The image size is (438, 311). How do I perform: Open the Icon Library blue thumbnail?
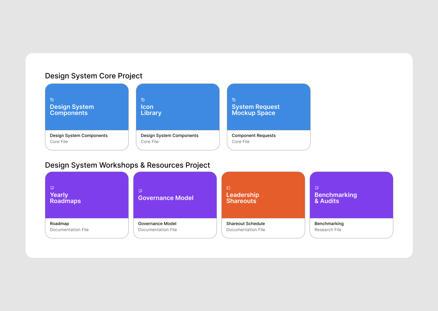178,107
